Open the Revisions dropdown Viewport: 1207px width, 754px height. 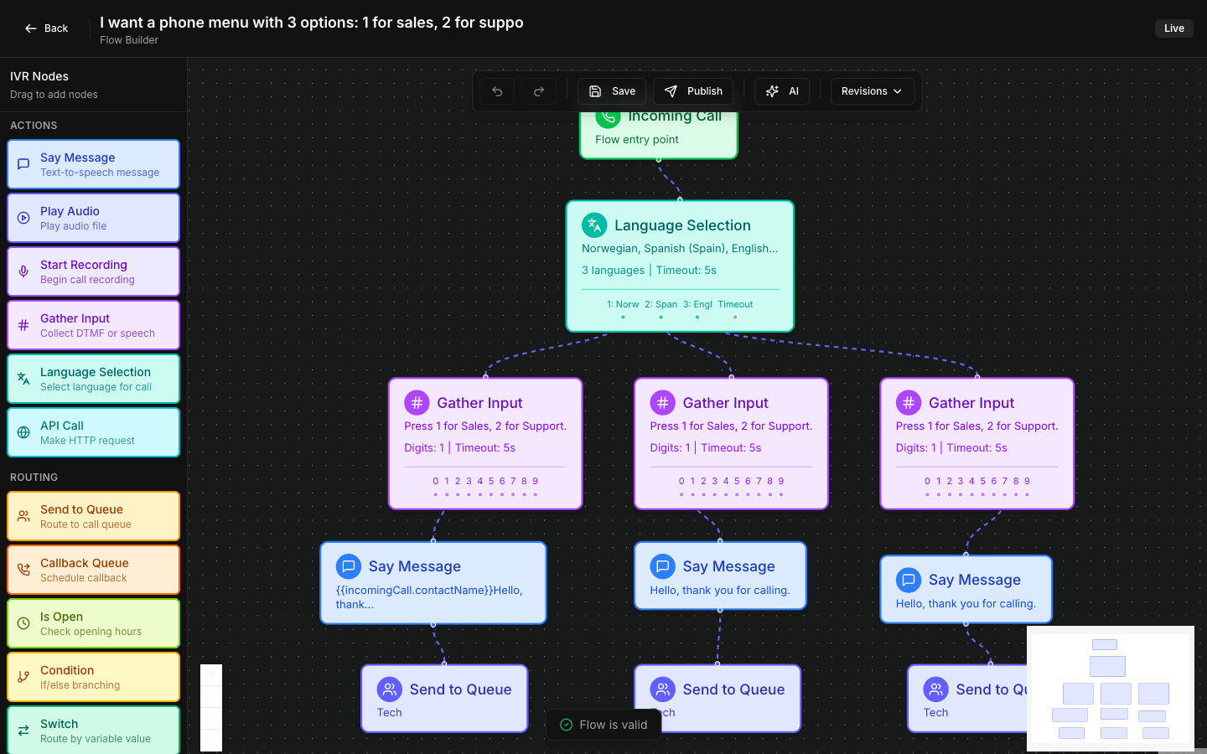coord(872,90)
